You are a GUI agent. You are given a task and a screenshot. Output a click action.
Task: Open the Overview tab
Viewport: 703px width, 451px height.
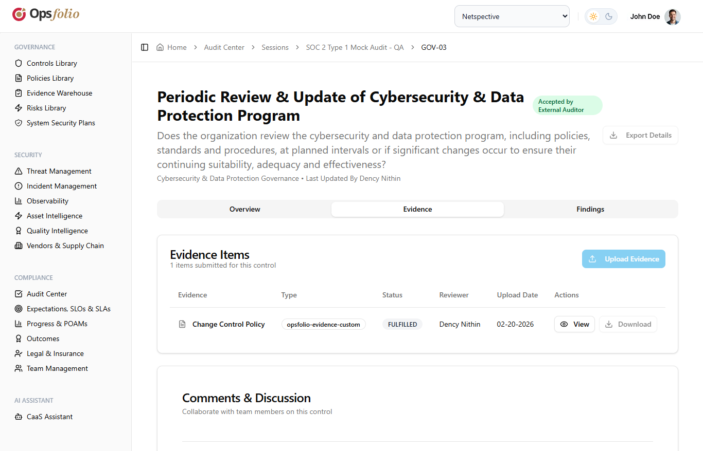(x=244, y=209)
